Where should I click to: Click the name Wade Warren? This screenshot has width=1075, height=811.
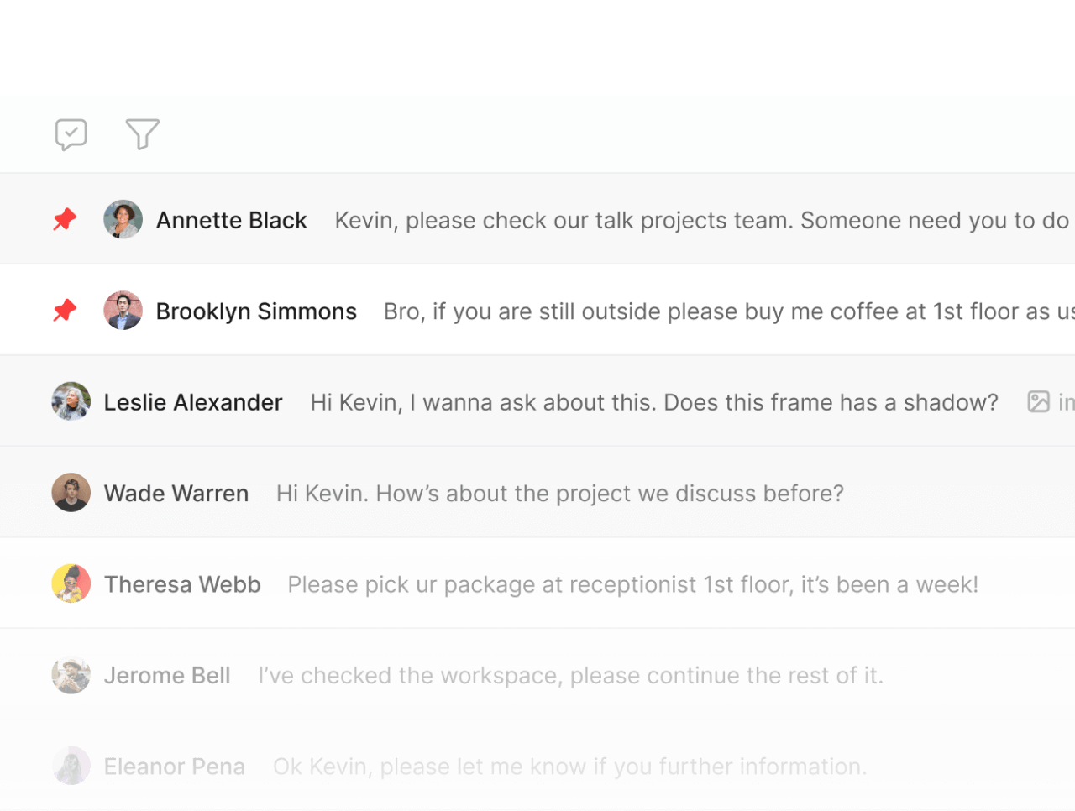pyautogui.click(x=176, y=493)
